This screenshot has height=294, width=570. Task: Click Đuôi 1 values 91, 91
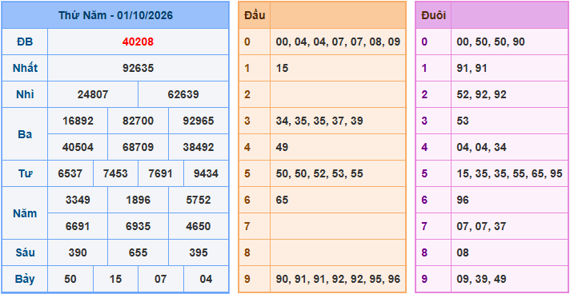[472, 68]
